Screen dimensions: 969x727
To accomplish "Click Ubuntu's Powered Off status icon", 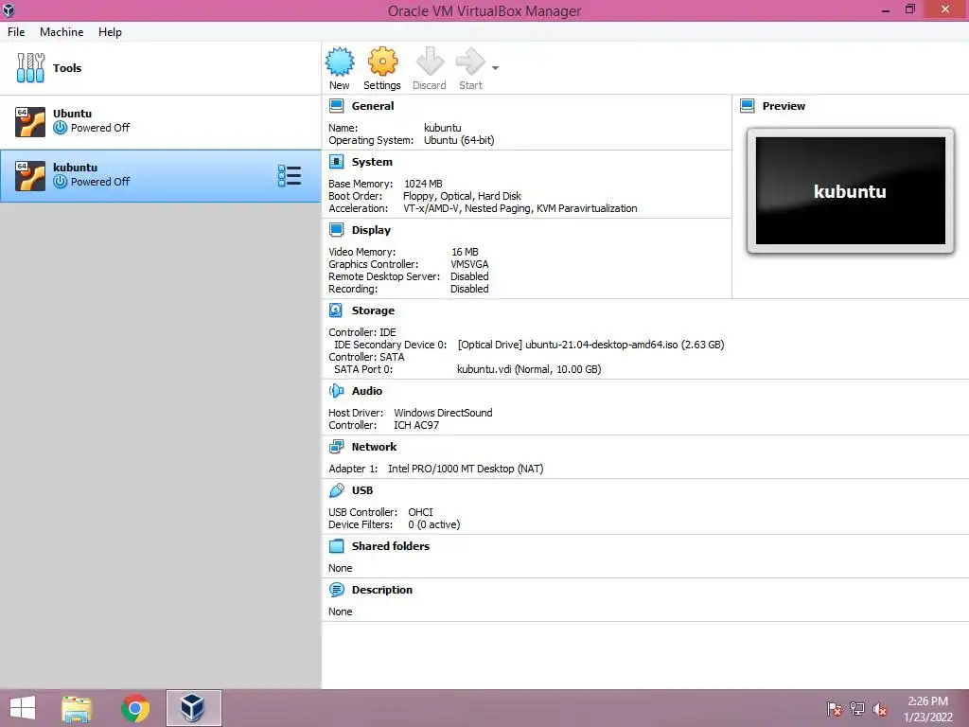I will (60, 128).
